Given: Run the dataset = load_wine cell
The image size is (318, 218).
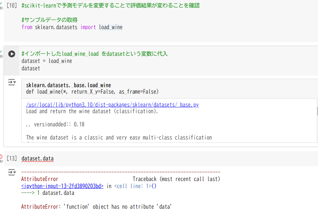Looking at the screenshot, I should (x=12, y=54).
